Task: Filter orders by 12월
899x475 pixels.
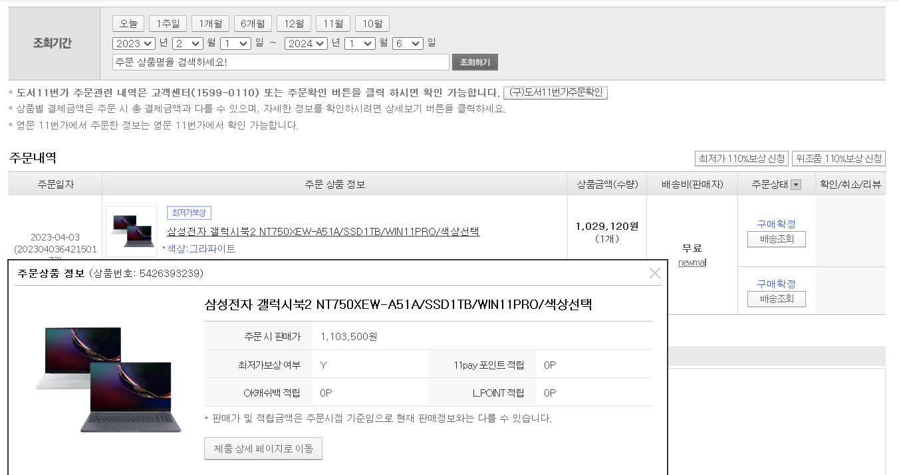Action: [294, 24]
